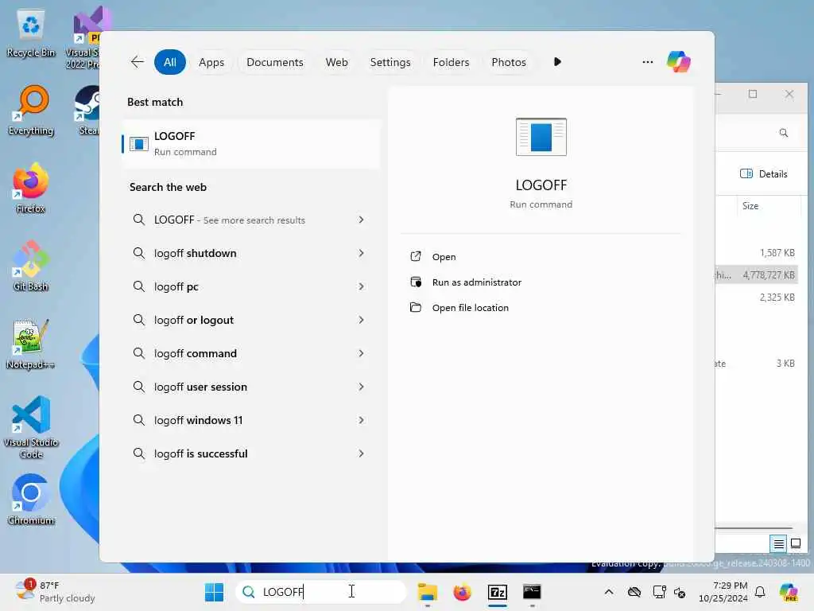The width and height of the screenshot is (814, 611).
Task: Expand the 'logoff is successful' chevron
Action: coord(361,453)
